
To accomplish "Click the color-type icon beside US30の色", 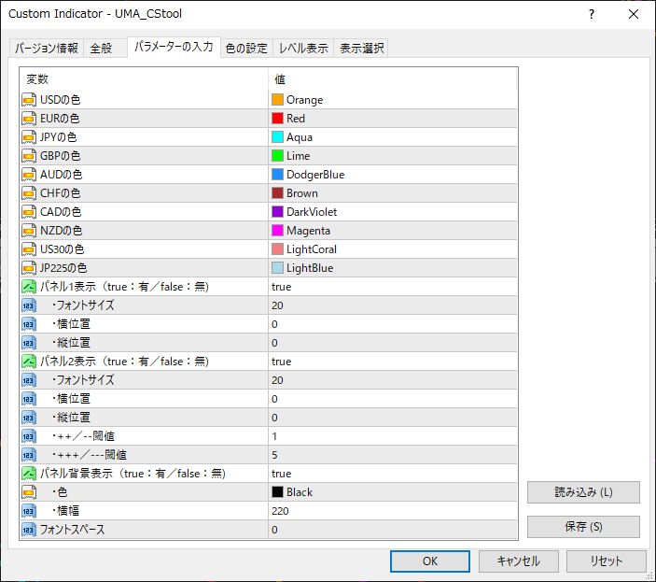I will (x=29, y=249).
